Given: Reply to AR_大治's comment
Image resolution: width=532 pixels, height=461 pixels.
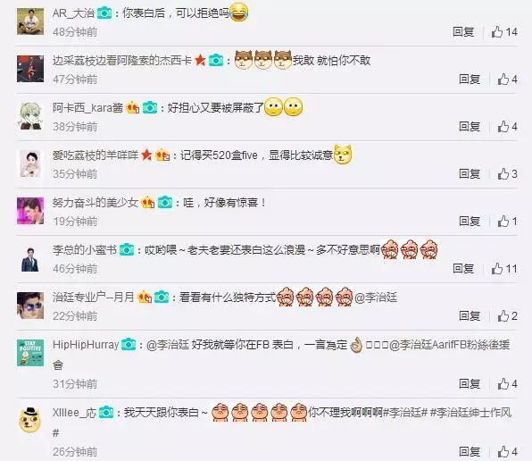Looking at the screenshot, I should click(x=463, y=32).
